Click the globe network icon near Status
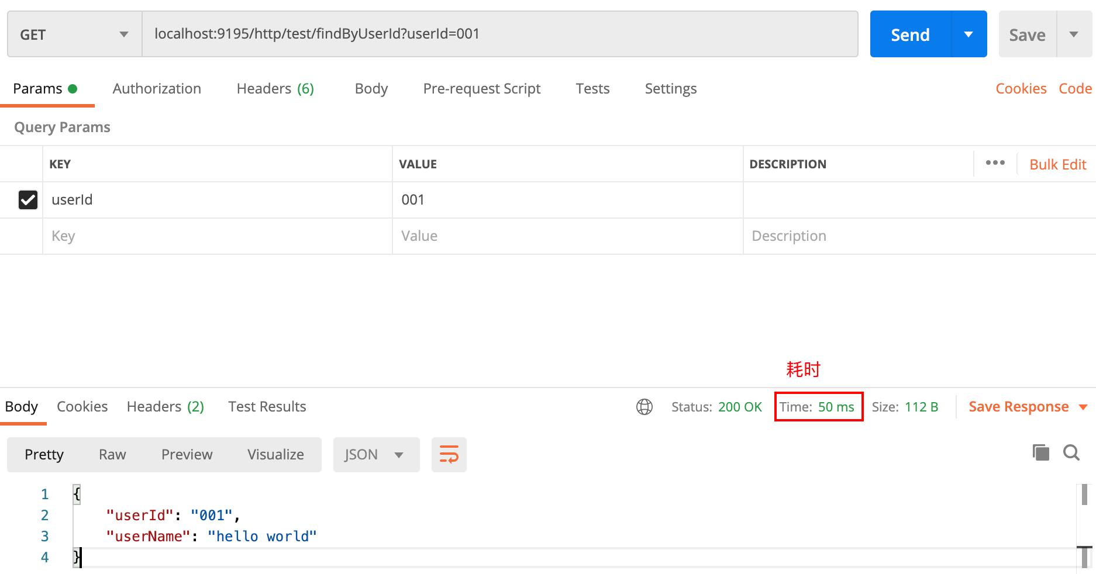Viewport: 1096px width, 574px height. coord(644,407)
